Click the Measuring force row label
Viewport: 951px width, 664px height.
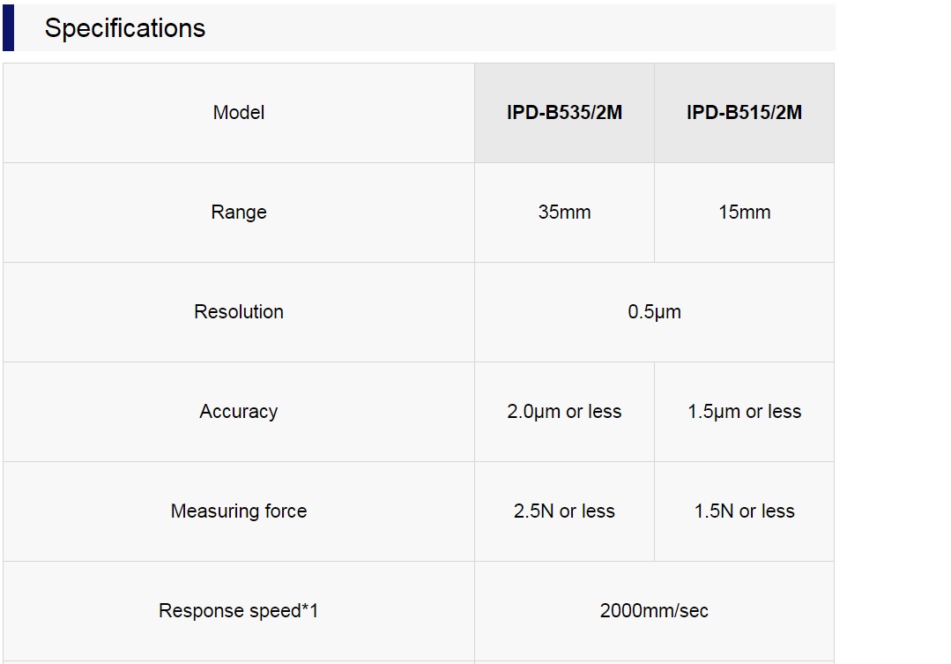[238, 511]
